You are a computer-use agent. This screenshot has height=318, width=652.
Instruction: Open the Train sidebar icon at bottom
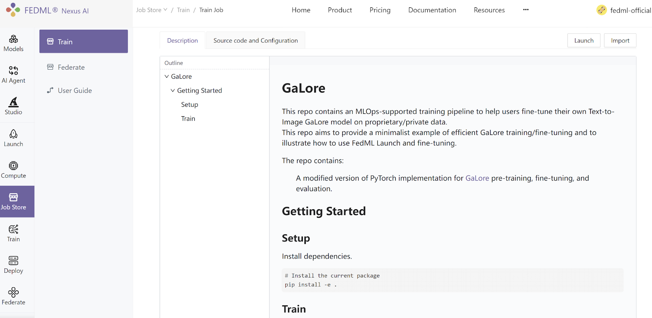[x=13, y=229]
